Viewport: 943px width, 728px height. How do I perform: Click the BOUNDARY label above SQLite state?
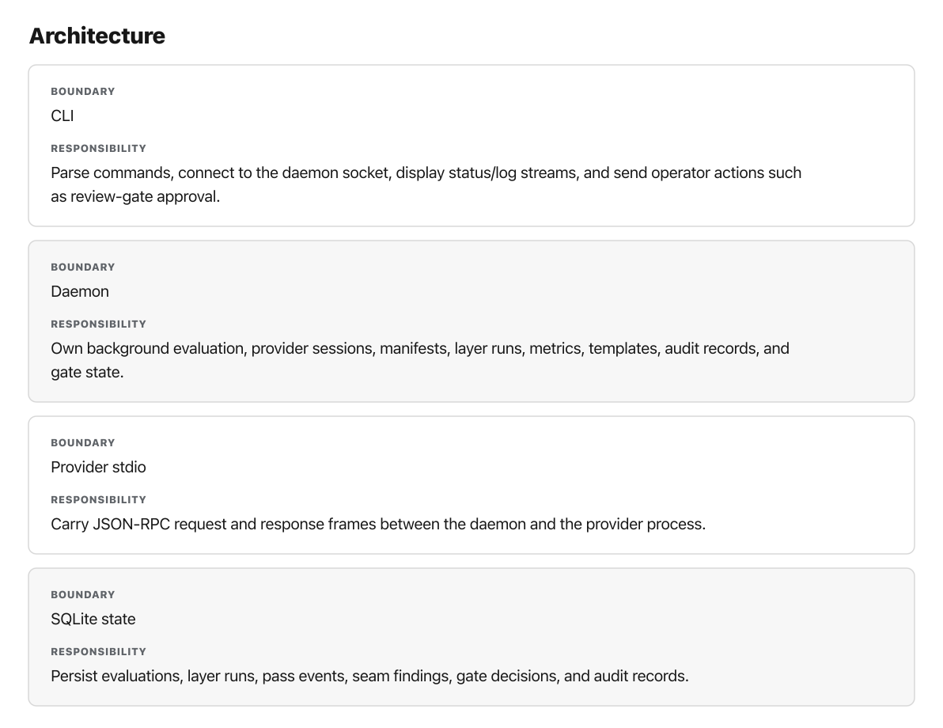pyautogui.click(x=83, y=594)
